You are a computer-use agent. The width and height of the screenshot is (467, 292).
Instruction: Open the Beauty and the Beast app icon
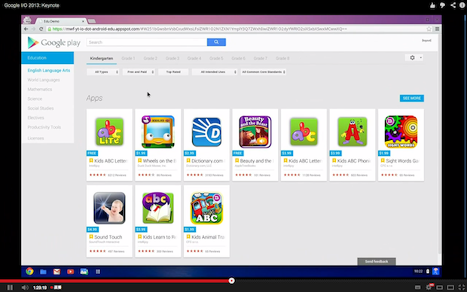point(255,132)
